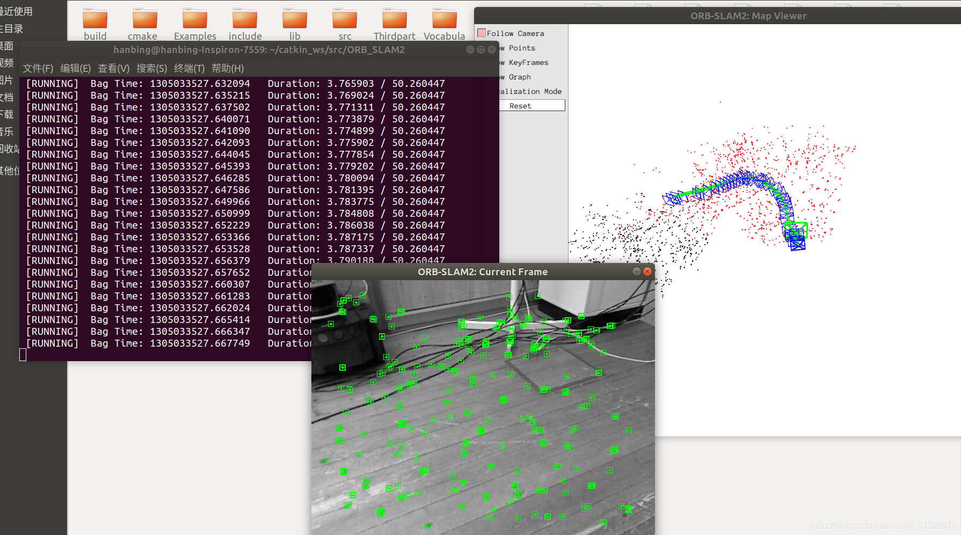Viewport: 961px width, 535px height.
Task: Open the Examples folder
Action: click(x=195, y=24)
